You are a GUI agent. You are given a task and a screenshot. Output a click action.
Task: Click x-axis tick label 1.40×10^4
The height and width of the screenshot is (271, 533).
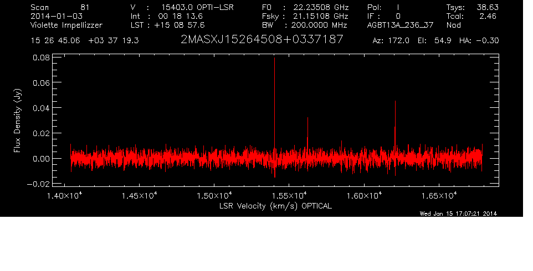point(64,196)
